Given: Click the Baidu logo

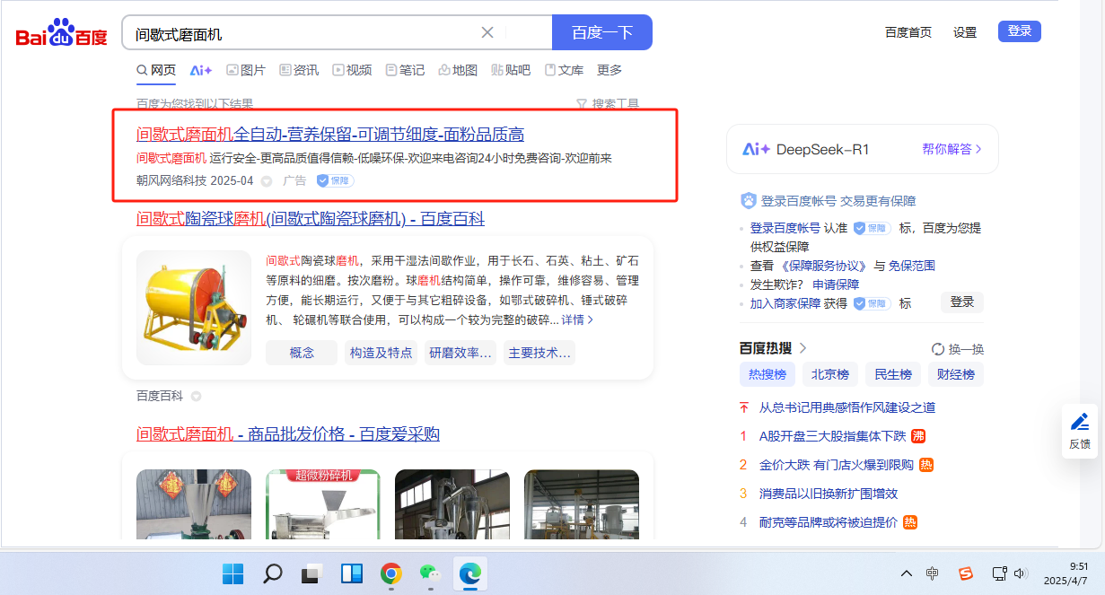Looking at the screenshot, I should (x=61, y=34).
